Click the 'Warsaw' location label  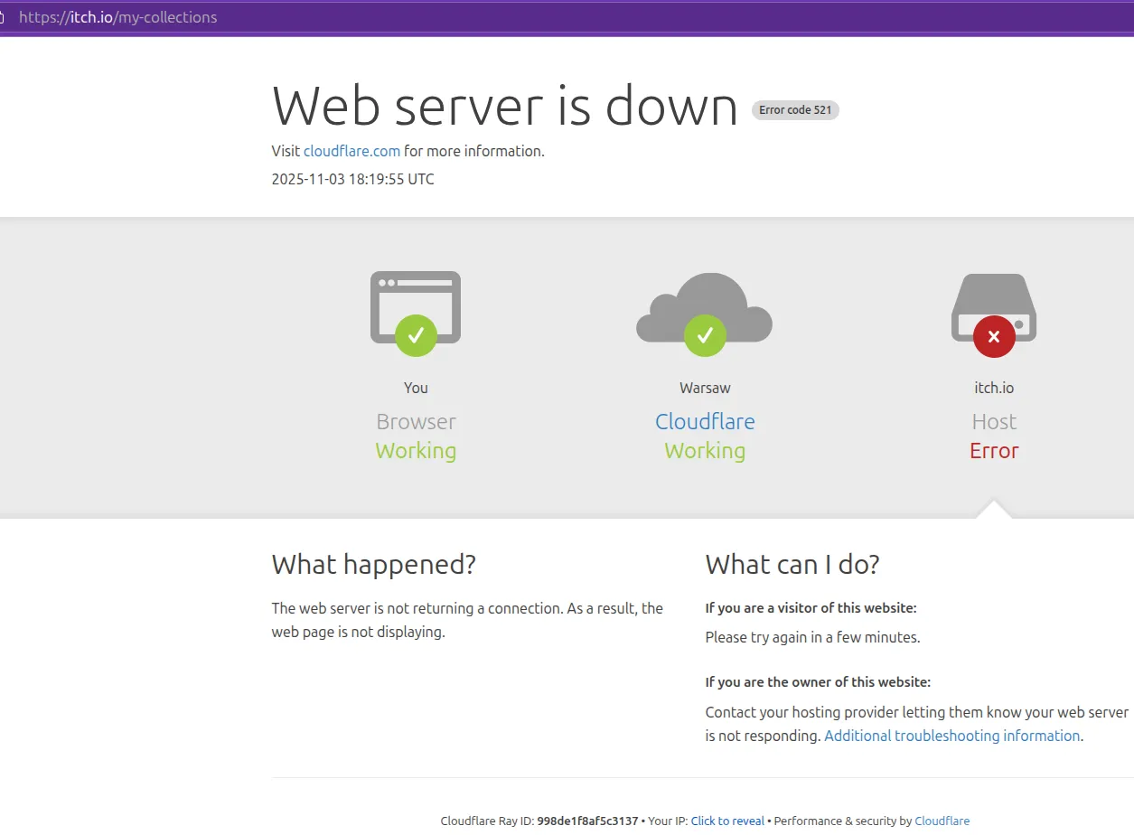pos(705,388)
